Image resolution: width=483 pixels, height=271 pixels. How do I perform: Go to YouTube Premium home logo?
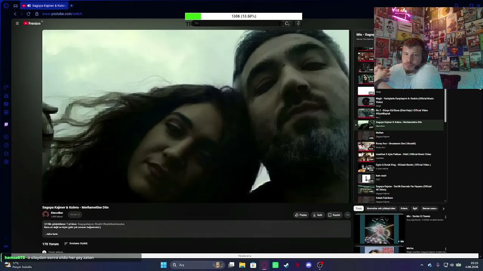[x=32, y=23]
